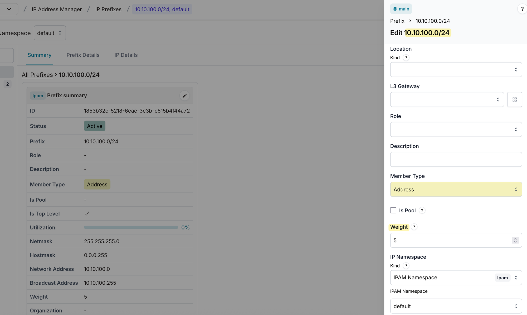Switch to the IP Details tab
527x315 pixels.
(x=126, y=55)
